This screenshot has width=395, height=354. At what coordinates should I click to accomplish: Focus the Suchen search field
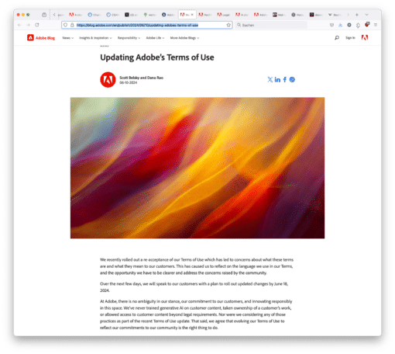tap(271, 25)
